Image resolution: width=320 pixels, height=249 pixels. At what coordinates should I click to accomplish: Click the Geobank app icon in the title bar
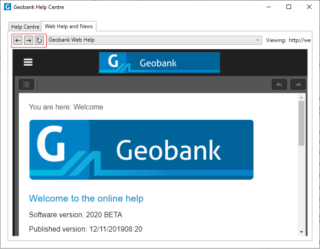(7, 7)
